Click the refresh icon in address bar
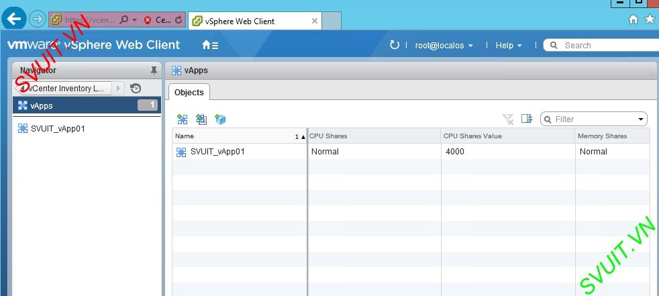 point(179,19)
